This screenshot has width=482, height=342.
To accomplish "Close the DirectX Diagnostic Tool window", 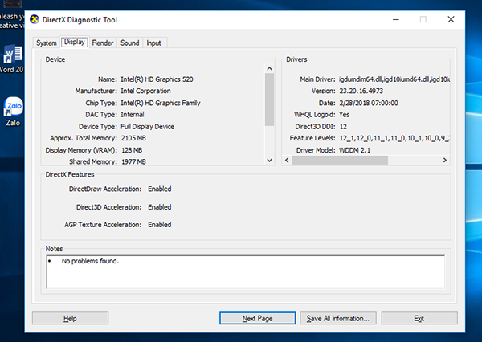I will (x=451, y=19).
